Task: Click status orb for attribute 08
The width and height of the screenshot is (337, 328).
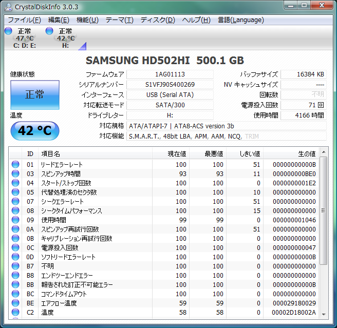Action: (x=15, y=210)
